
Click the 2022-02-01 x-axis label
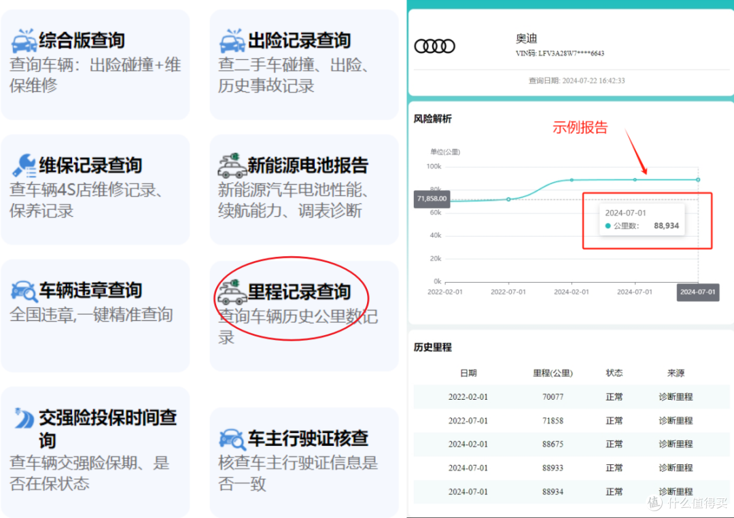tap(444, 292)
